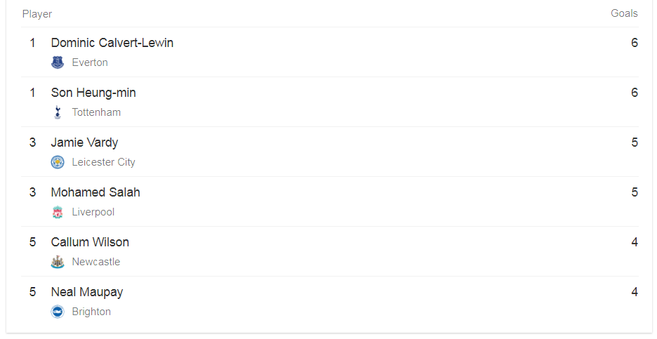The width and height of the screenshot is (657, 339).
Task: Open Dominic Calvert-Lewin player name
Action: point(112,43)
